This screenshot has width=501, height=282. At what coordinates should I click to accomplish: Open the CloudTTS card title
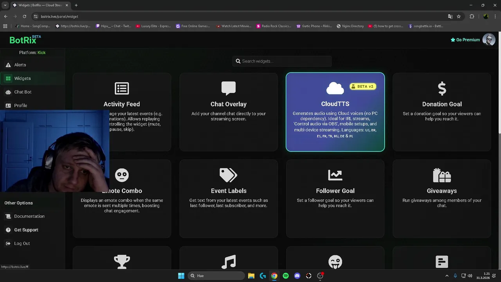pyautogui.click(x=335, y=104)
